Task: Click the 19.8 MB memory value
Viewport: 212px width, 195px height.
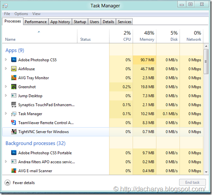Action: click(147, 87)
